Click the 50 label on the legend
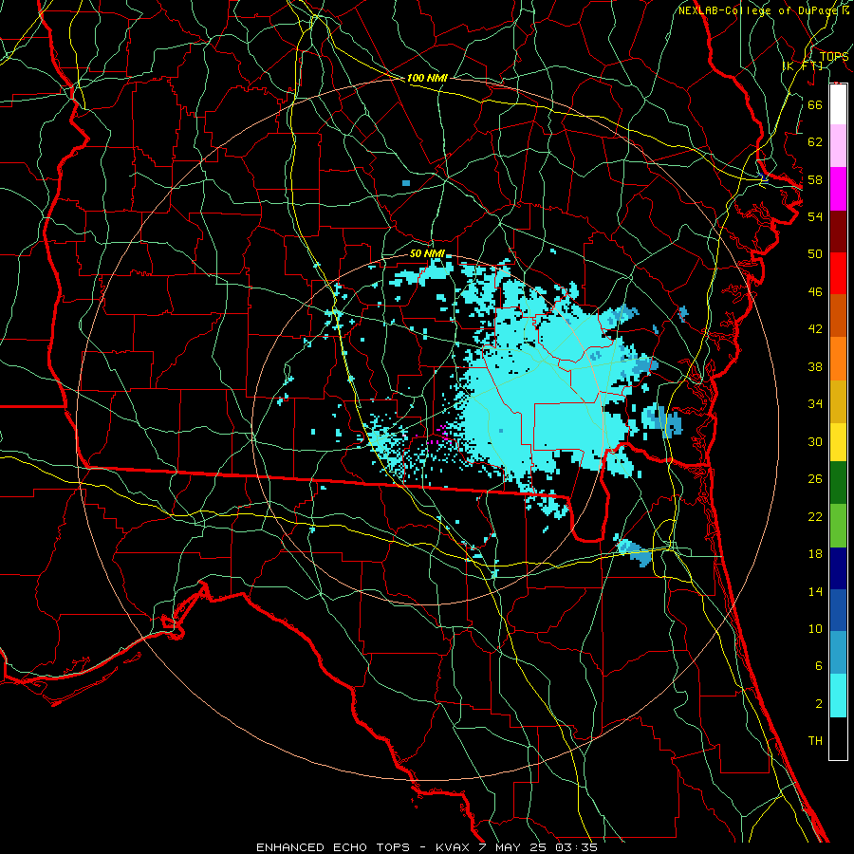Screen dimensions: 854x854 815,254
